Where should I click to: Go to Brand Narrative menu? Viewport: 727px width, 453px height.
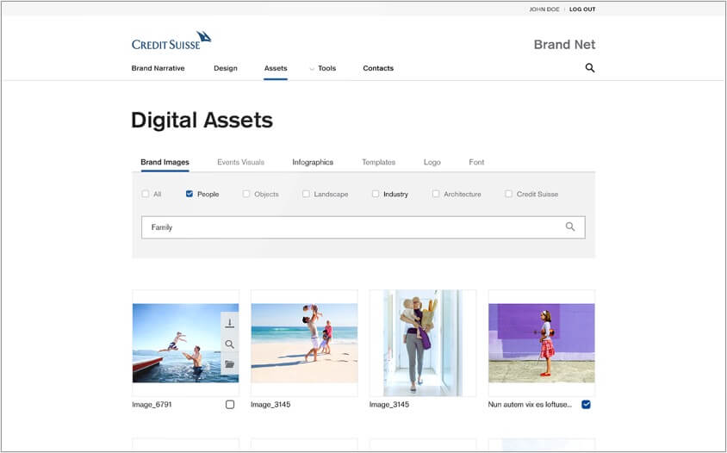(x=158, y=68)
